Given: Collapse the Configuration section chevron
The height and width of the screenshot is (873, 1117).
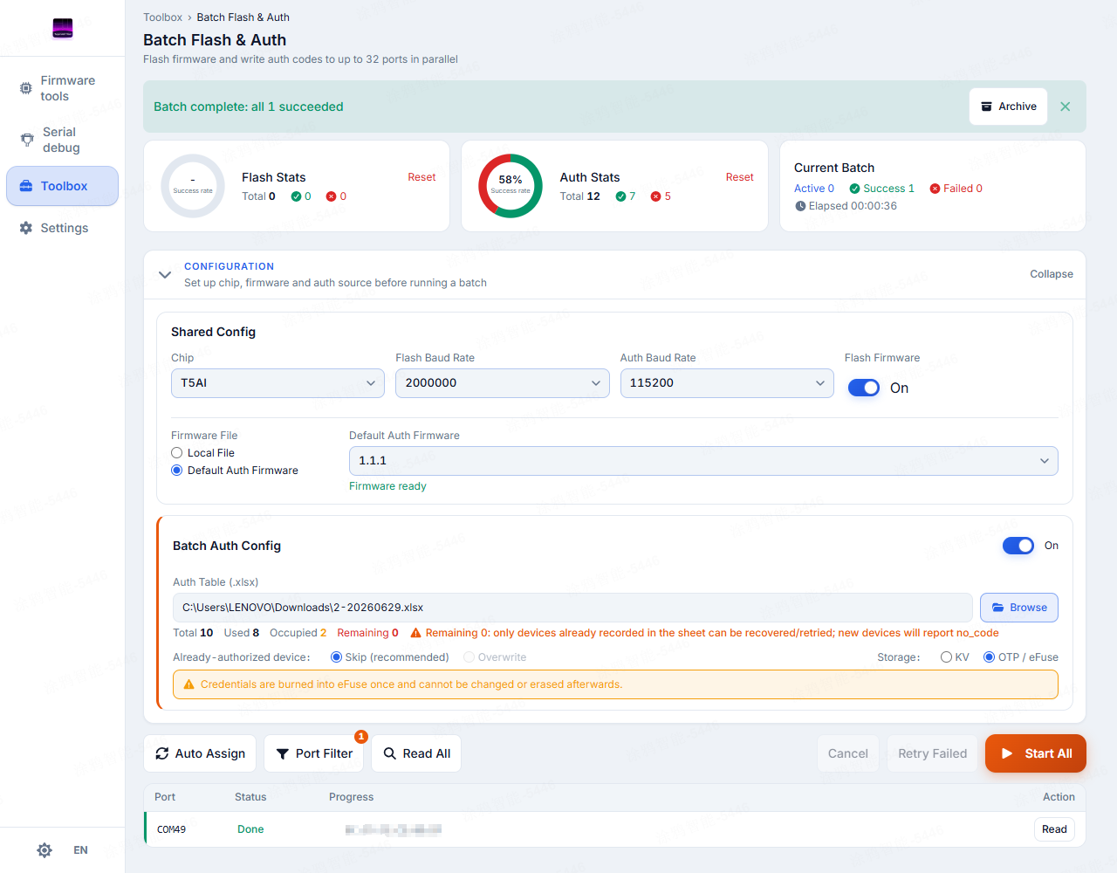Looking at the screenshot, I should (x=165, y=274).
